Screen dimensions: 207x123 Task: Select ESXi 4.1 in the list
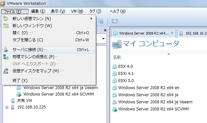(126, 74)
